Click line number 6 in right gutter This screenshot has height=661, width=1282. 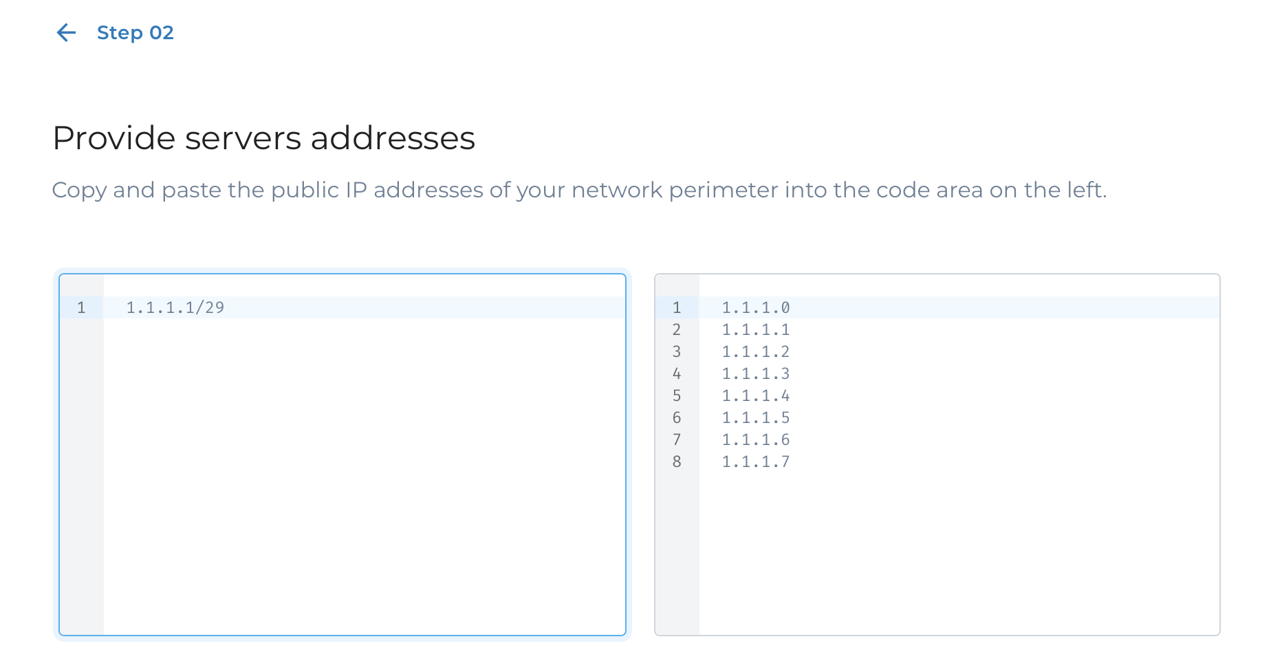click(x=677, y=418)
